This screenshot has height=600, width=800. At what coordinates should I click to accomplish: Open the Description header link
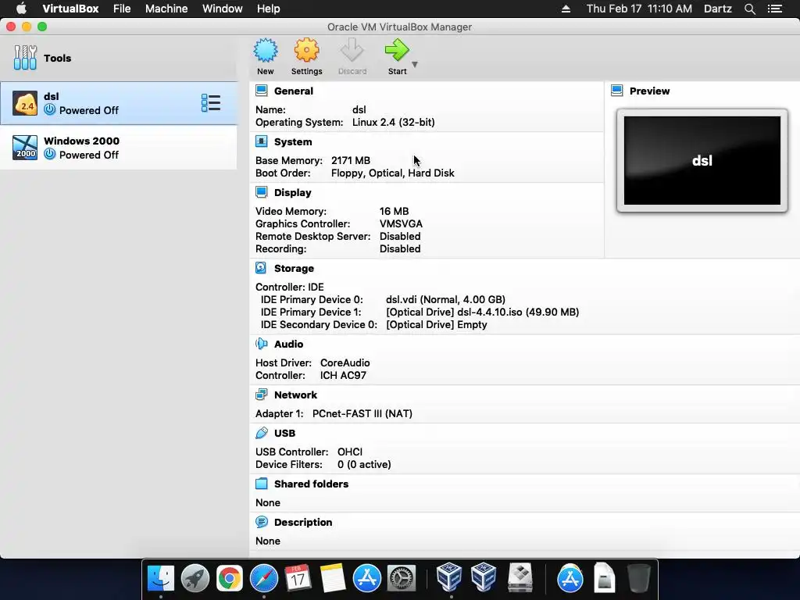[303, 522]
